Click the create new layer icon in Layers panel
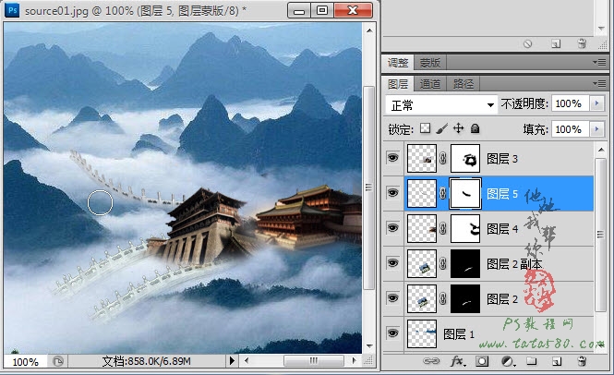This screenshot has width=614, height=375. pos(557,361)
